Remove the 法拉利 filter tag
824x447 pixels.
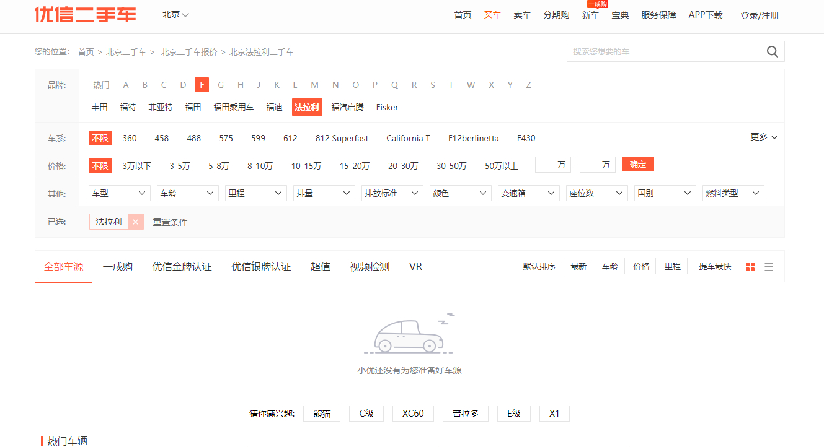click(136, 222)
